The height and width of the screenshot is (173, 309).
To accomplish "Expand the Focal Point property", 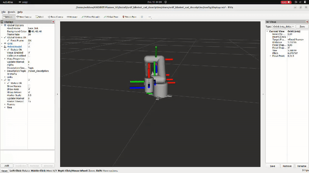I will [270, 56].
